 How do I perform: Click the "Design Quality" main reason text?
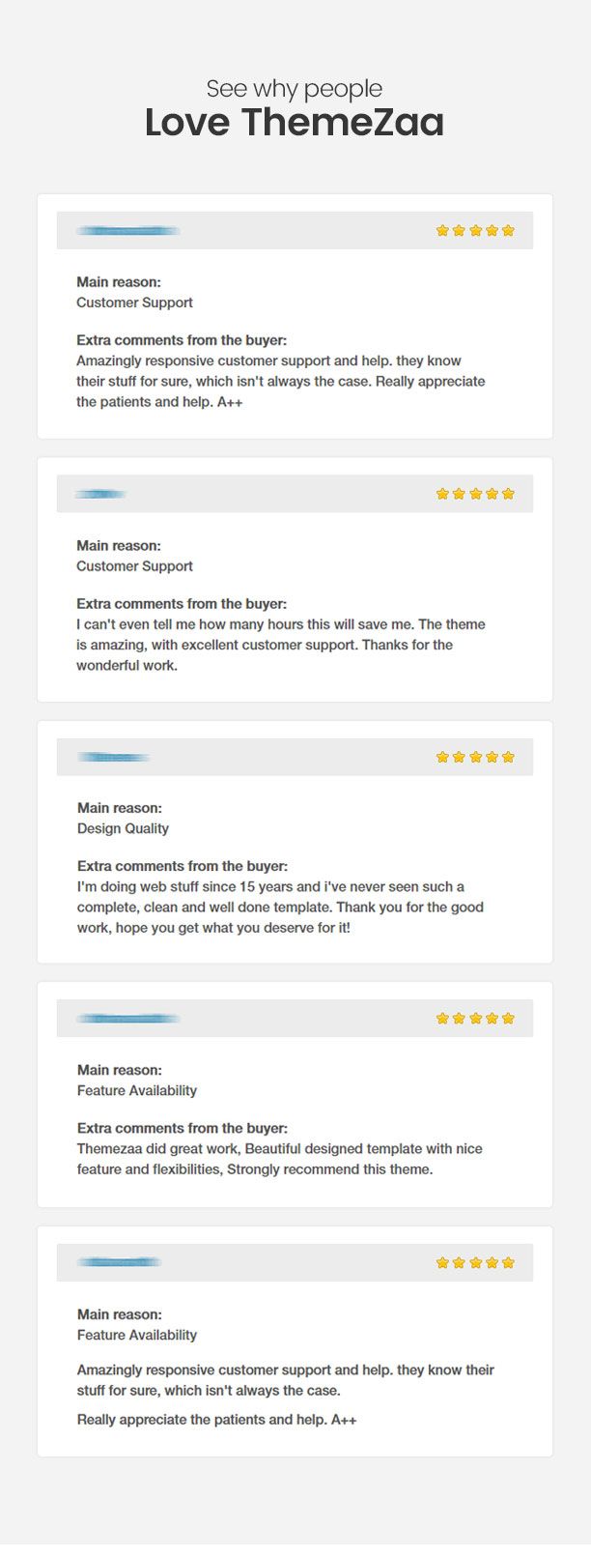pos(123,828)
